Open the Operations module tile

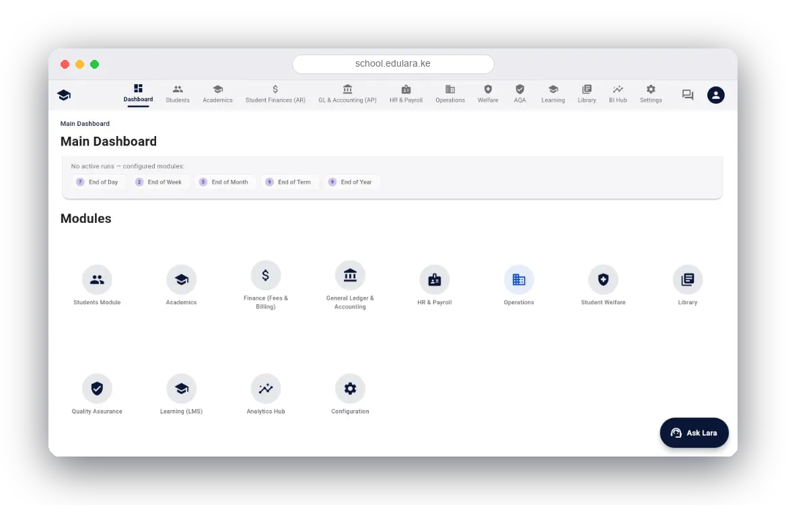pos(519,285)
